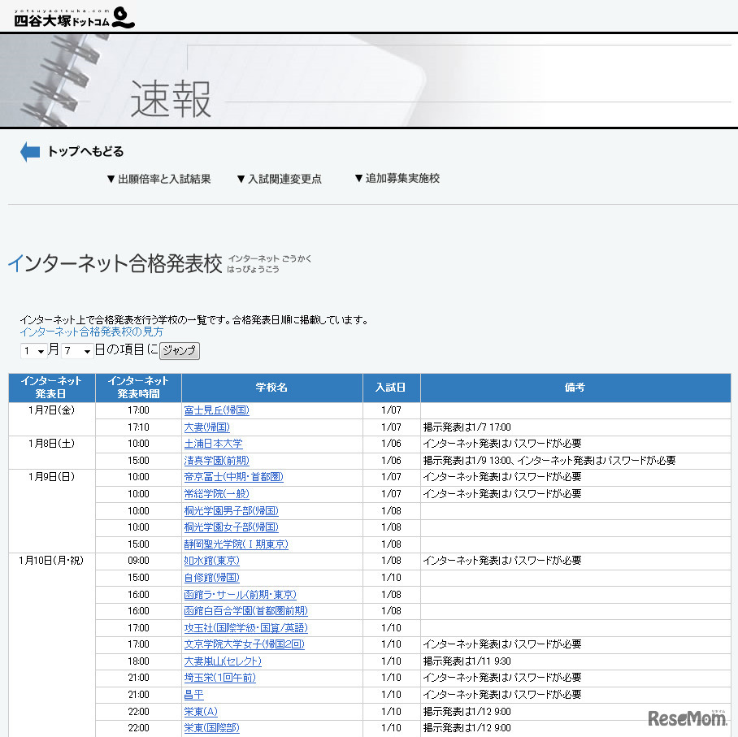Click the 昌平 school link
Screen dimensions: 738x737
click(193, 695)
